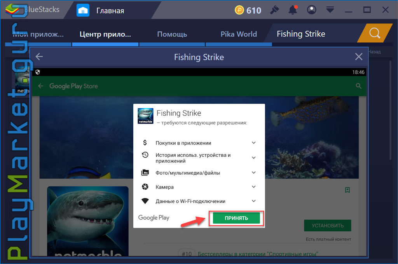Open the user account profile icon
The image size is (398, 264).
(311, 10)
